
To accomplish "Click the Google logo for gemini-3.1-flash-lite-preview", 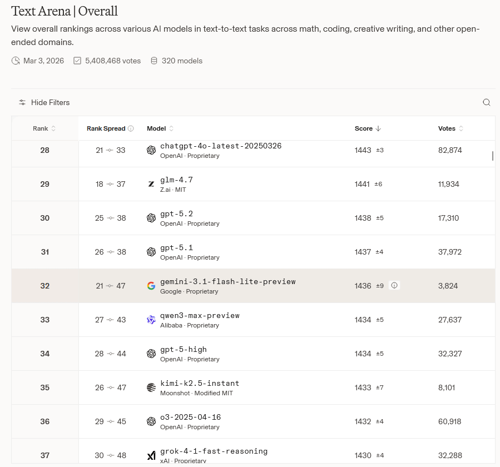I will pyautogui.click(x=151, y=286).
